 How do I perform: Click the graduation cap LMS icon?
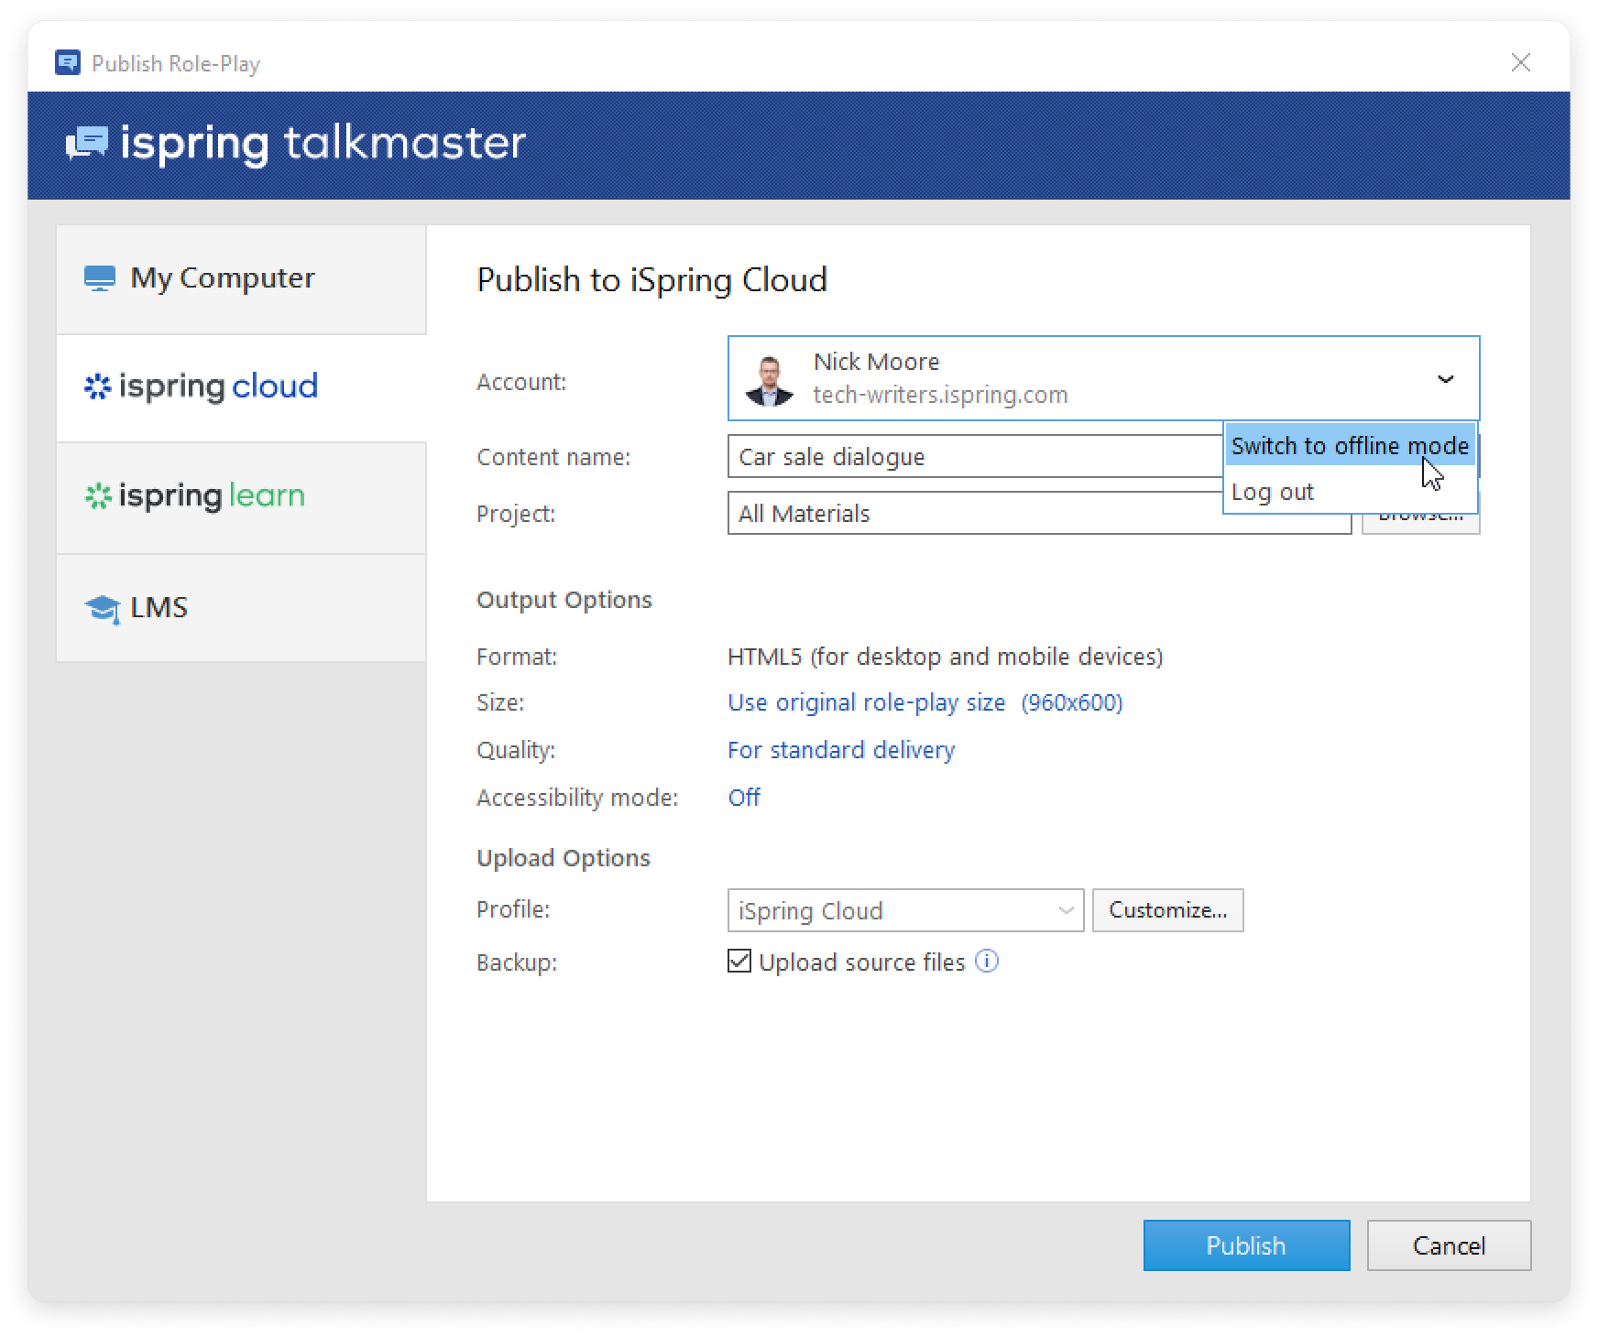[102, 609]
